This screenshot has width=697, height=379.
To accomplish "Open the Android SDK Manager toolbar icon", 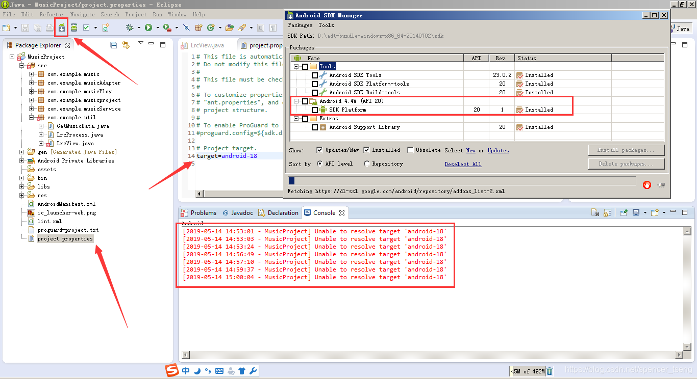I will pyautogui.click(x=62, y=28).
